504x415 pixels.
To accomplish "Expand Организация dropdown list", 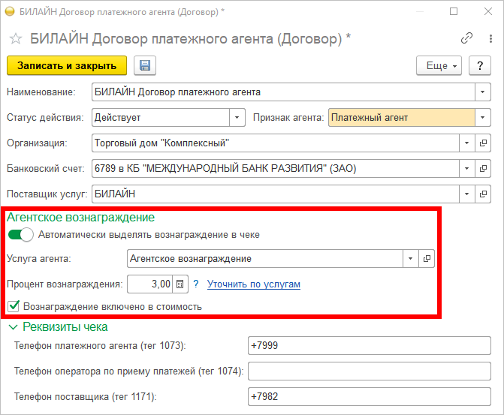I will coord(467,143).
